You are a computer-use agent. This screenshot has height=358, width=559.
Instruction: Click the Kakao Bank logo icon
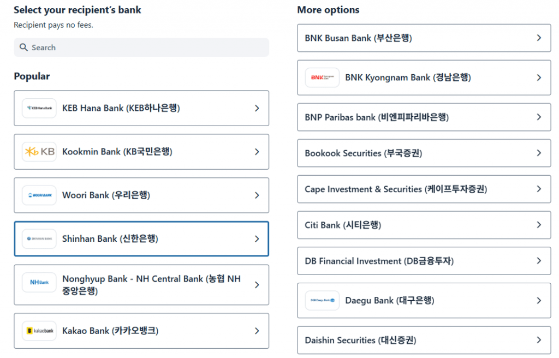[39, 331]
